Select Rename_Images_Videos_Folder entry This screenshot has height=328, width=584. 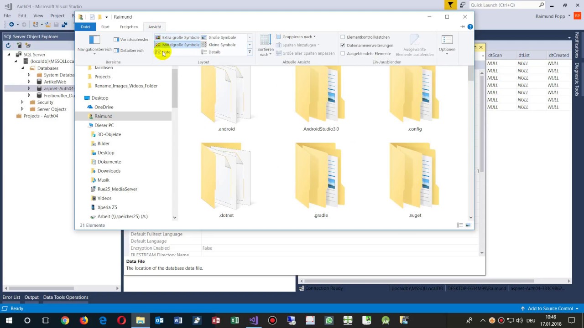(126, 86)
